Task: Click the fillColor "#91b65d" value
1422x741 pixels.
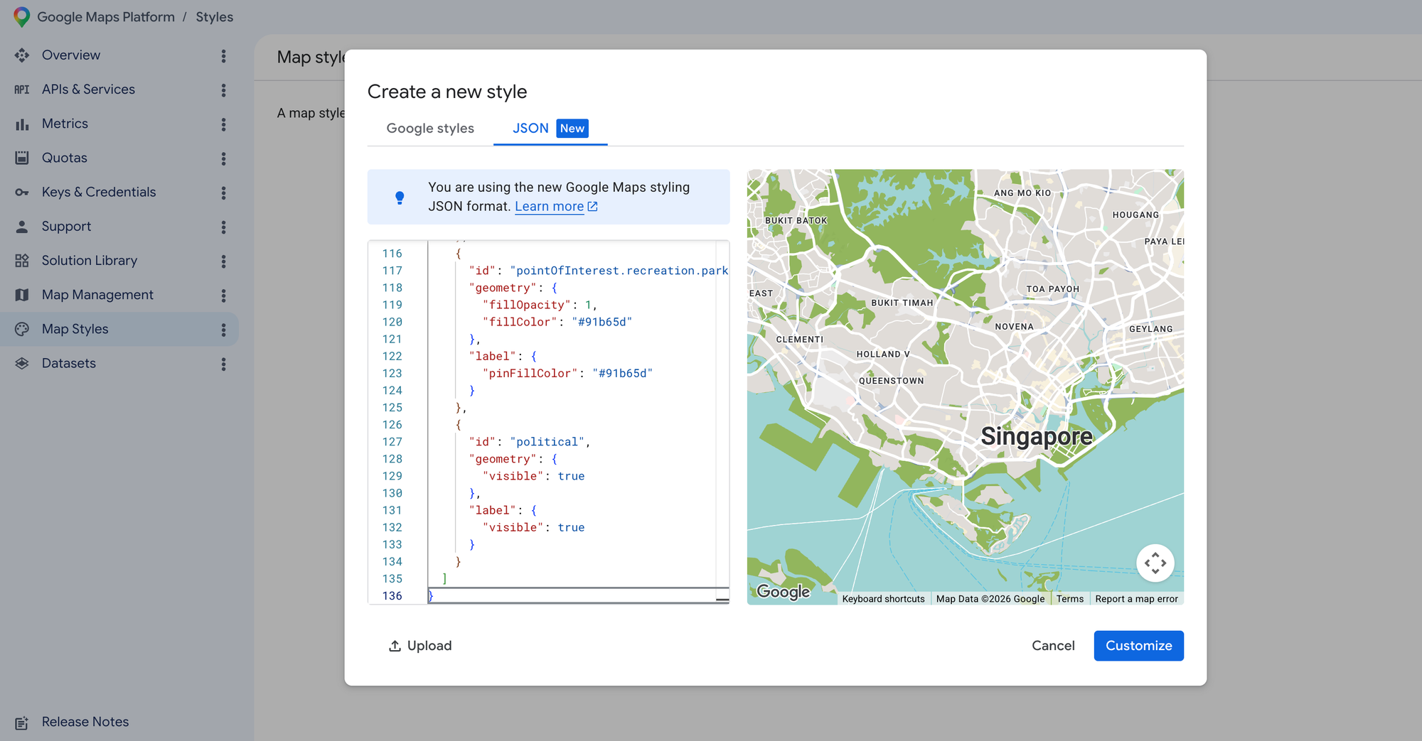Action: click(602, 322)
